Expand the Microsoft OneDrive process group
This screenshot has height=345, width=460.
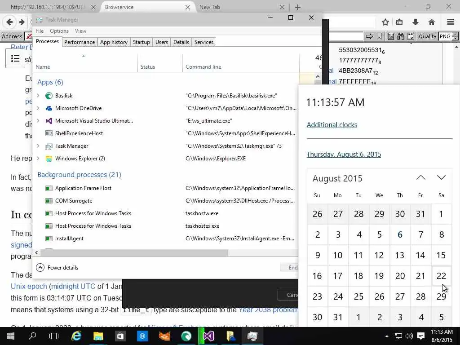38,108
